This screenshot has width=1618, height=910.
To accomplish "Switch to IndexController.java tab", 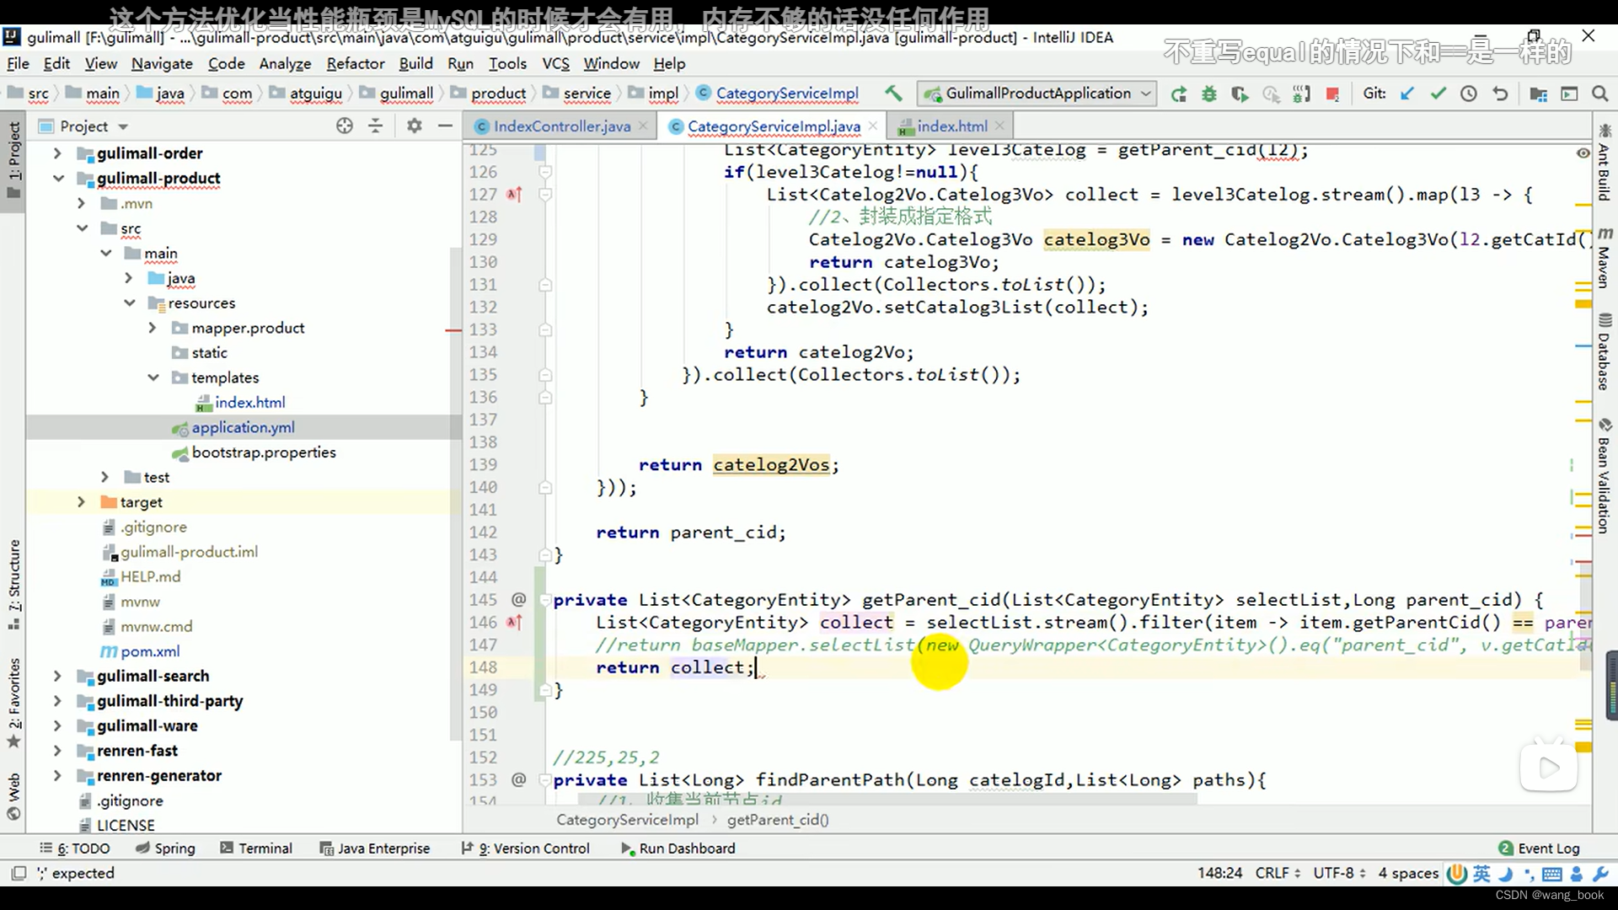I will [x=561, y=126].
